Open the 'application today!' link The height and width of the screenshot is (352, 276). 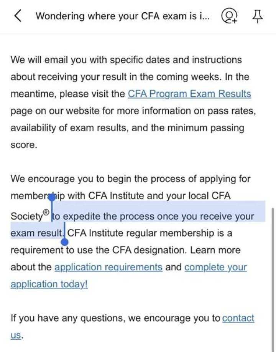click(x=49, y=284)
